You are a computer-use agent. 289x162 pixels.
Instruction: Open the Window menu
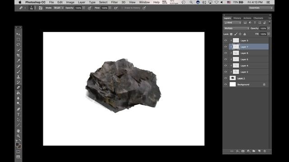(144, 2)
